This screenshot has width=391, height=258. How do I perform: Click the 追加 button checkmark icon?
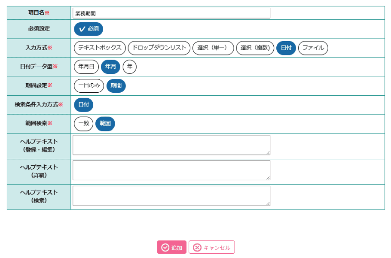pyautogui.click(x=165, y=248)
